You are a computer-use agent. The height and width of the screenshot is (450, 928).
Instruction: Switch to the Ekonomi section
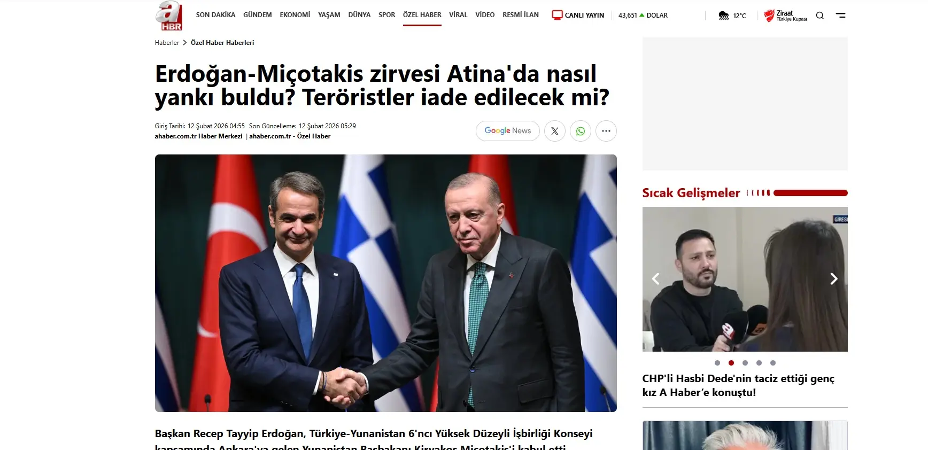point(295,15)
